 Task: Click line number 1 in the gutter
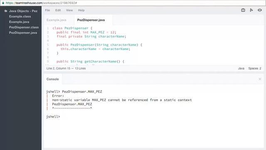(x=48, y=28)
